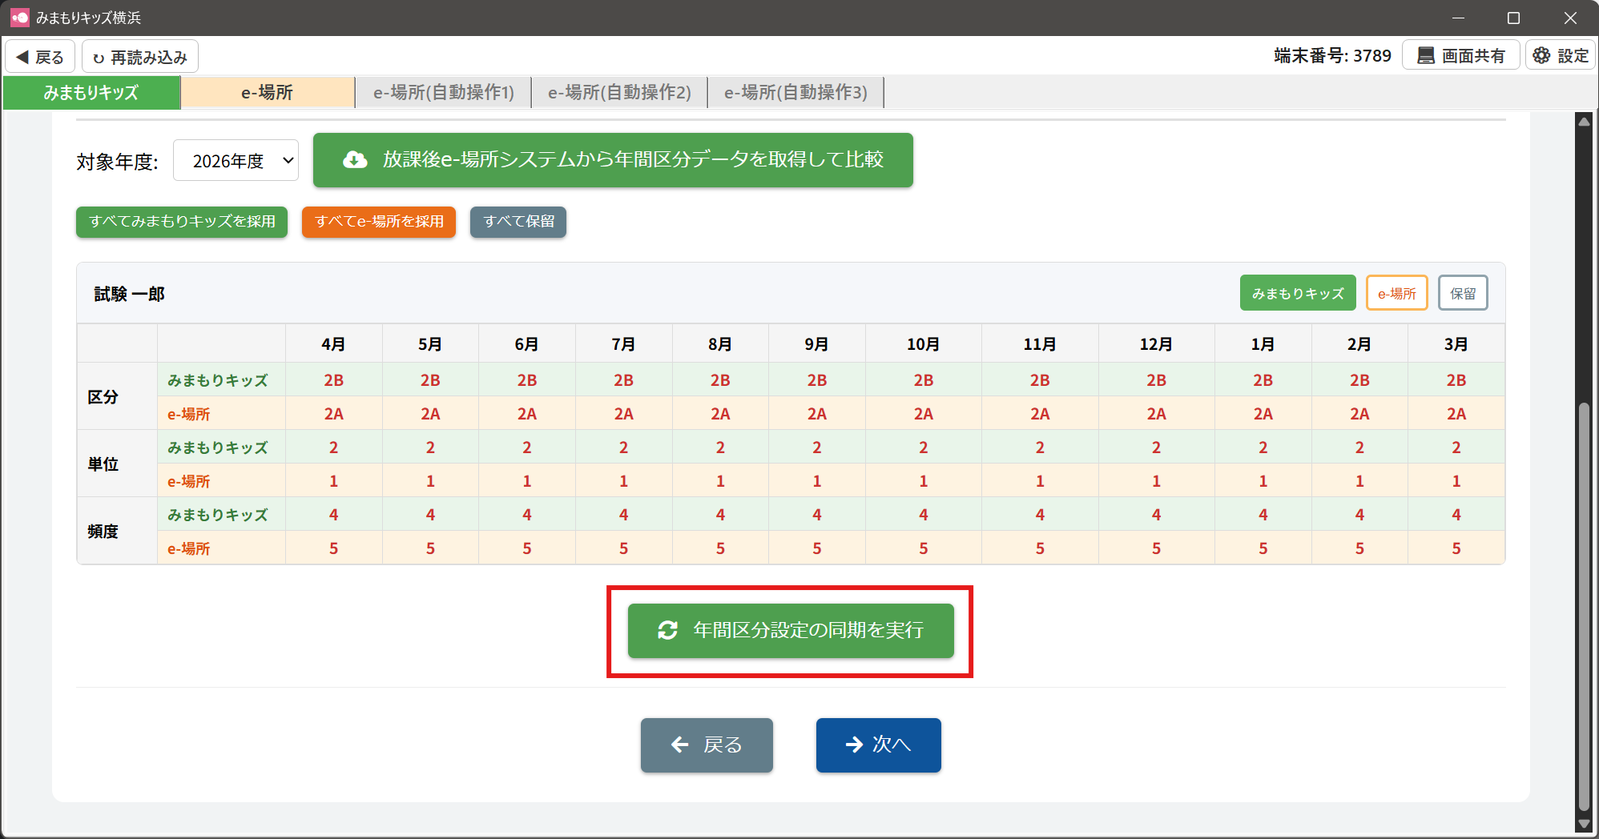
Task: Switch to the e-場所 tab
Action: pos(268,93)
